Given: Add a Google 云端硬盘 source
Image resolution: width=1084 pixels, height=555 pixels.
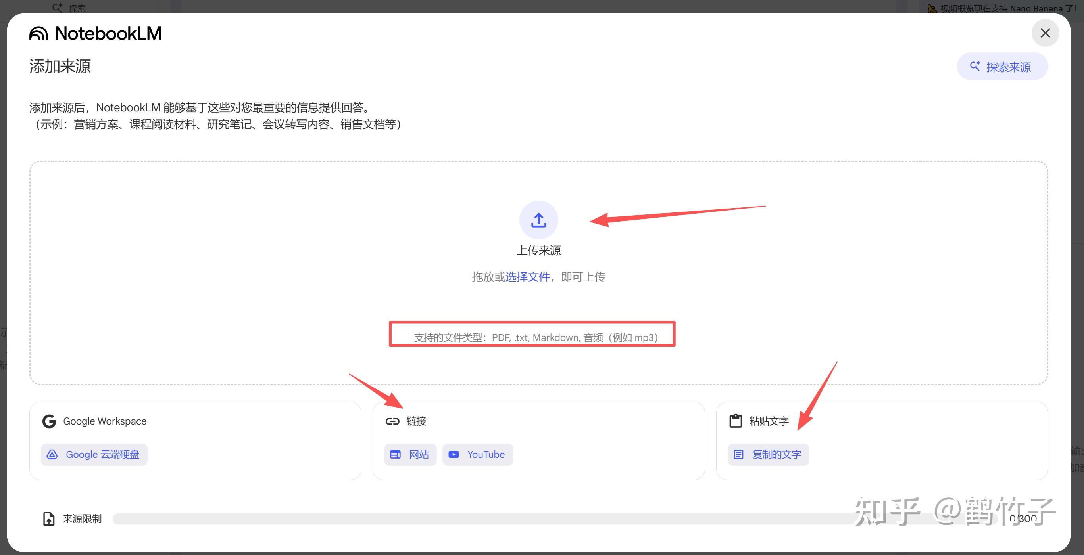Looking at the screenshot, I should click(x=94, y=455).
